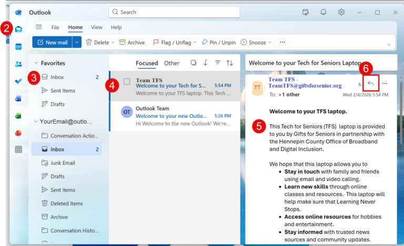The height and width of the screenshot is (246, 404).
Task: Open the To Do checkmark app icon
Action: pos(18,81)
